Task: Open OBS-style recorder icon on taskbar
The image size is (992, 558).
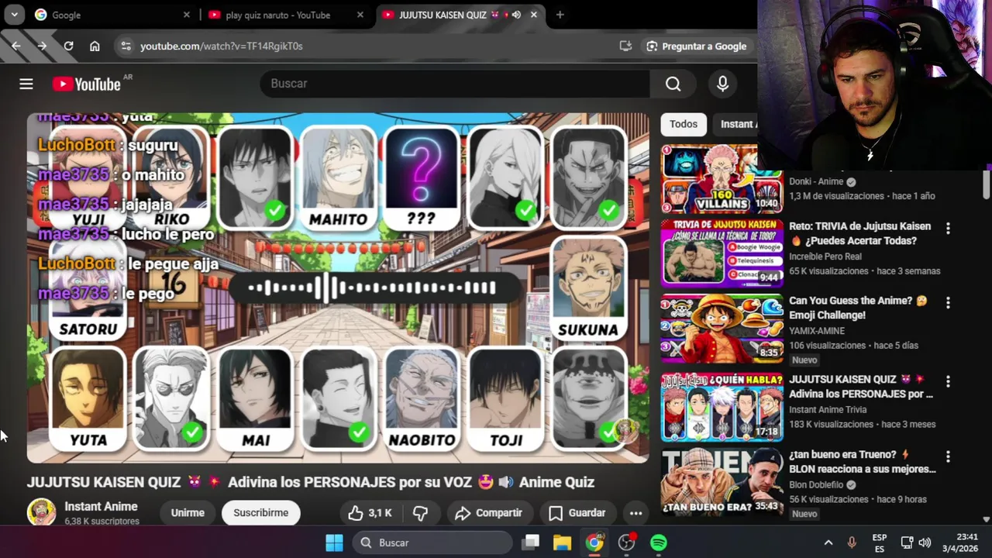Action: pyautogui.click(x=626, y=542)
